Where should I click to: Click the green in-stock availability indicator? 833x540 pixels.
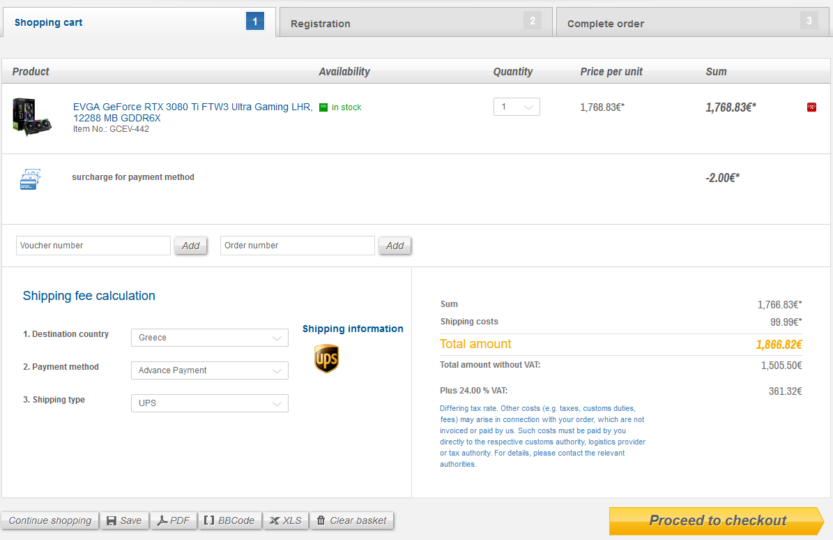pos(323,107)
